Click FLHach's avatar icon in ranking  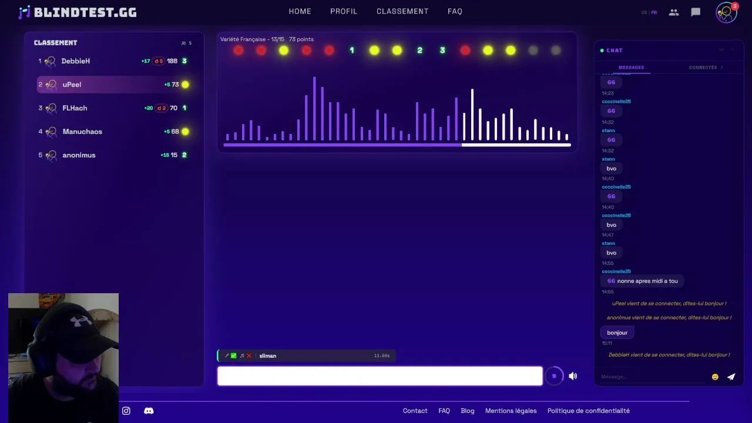tap(51, 108)
